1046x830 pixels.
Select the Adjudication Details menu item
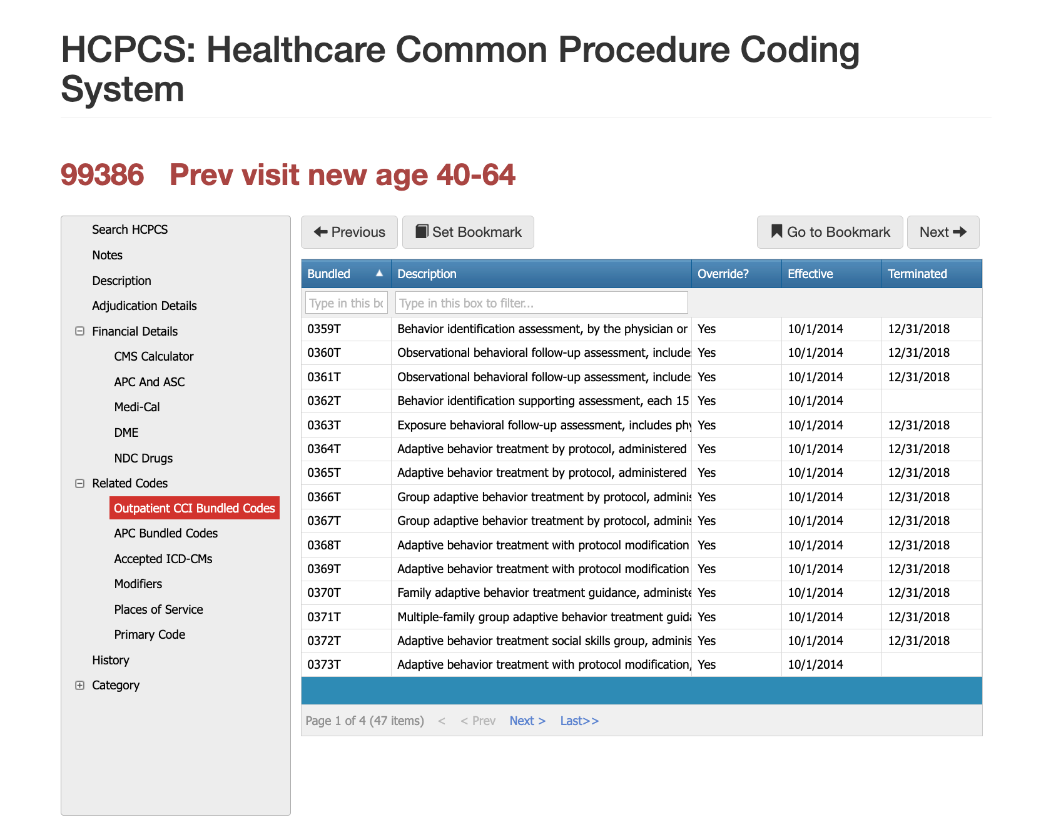tap(144, 306)
